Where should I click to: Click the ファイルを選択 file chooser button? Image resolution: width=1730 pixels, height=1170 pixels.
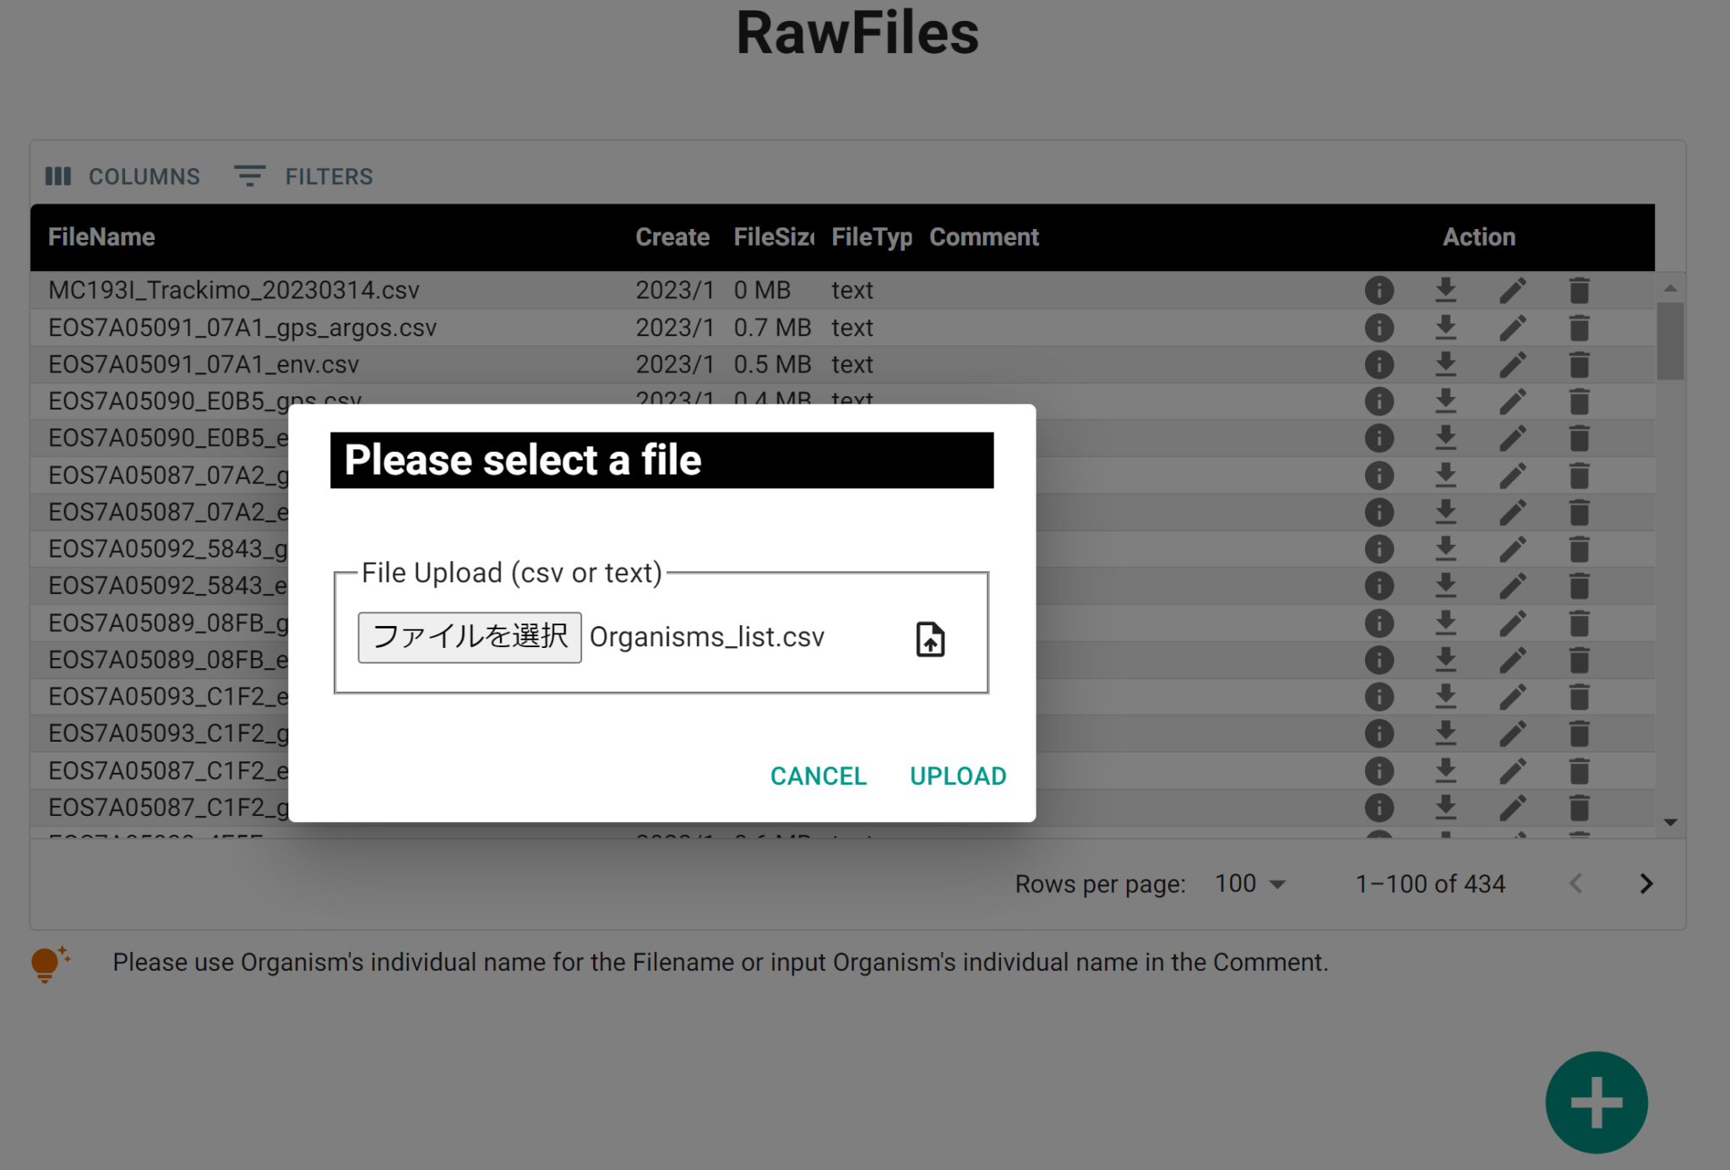pyautogui.click(x=470, y=637)
